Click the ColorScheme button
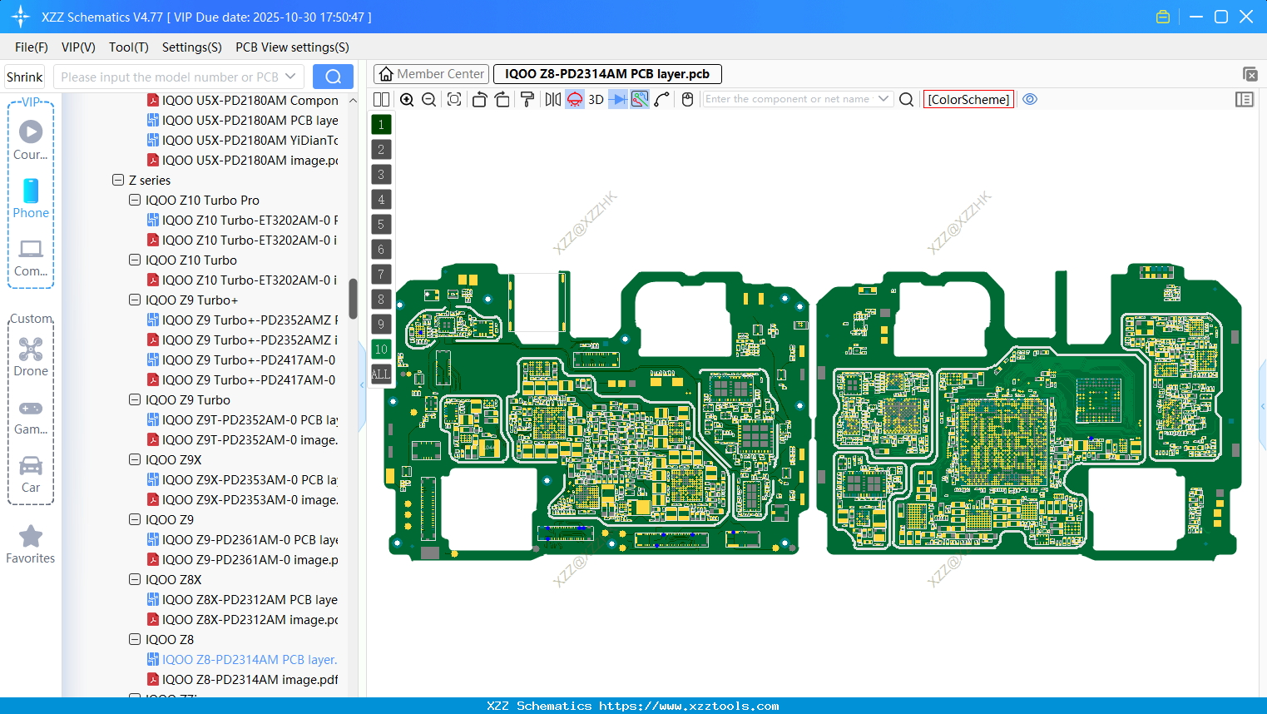Screen dimensions: 1267x714 coord(968,99)
